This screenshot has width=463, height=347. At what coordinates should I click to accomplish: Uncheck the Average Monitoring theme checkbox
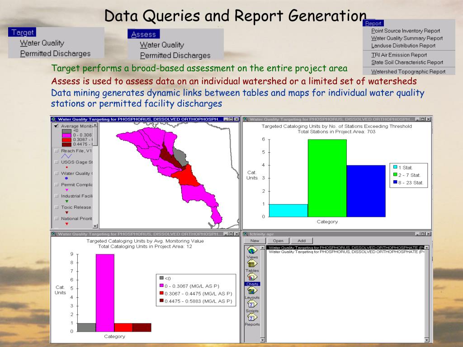[x=57, y=126]
